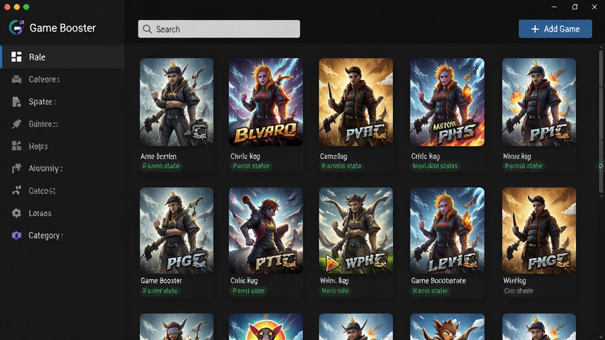Open the BLVARO game cover
The height and width of the screenshot is (340, 605).
click(x=265, y=102)
